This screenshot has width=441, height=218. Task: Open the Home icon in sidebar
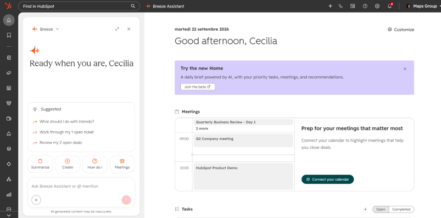[x=9, y=20]
